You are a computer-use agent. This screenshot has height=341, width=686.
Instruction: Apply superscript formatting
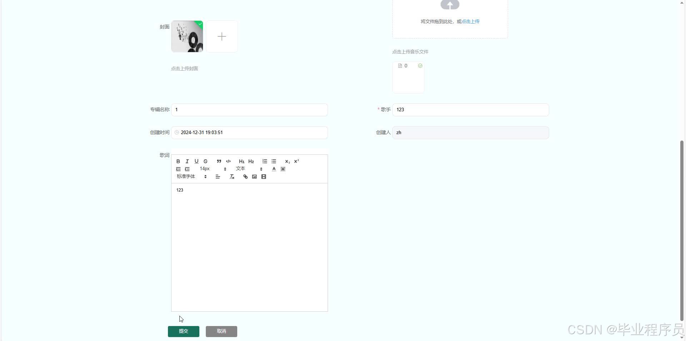pyautogui.click(x=297, y=161)
